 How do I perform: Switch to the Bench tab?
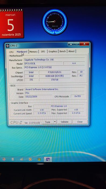click(63, 51)
